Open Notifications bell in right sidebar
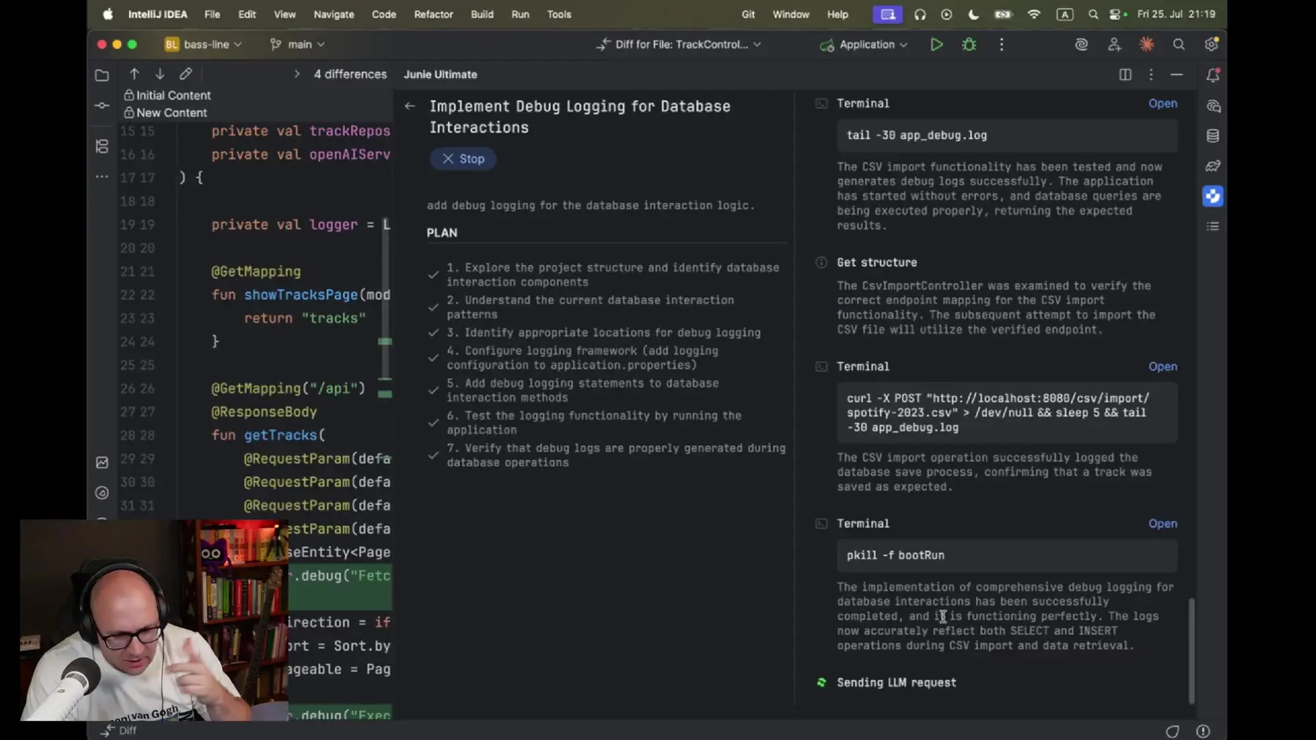Viewport: 1316px width, 740px height. tap(1213, 75)
